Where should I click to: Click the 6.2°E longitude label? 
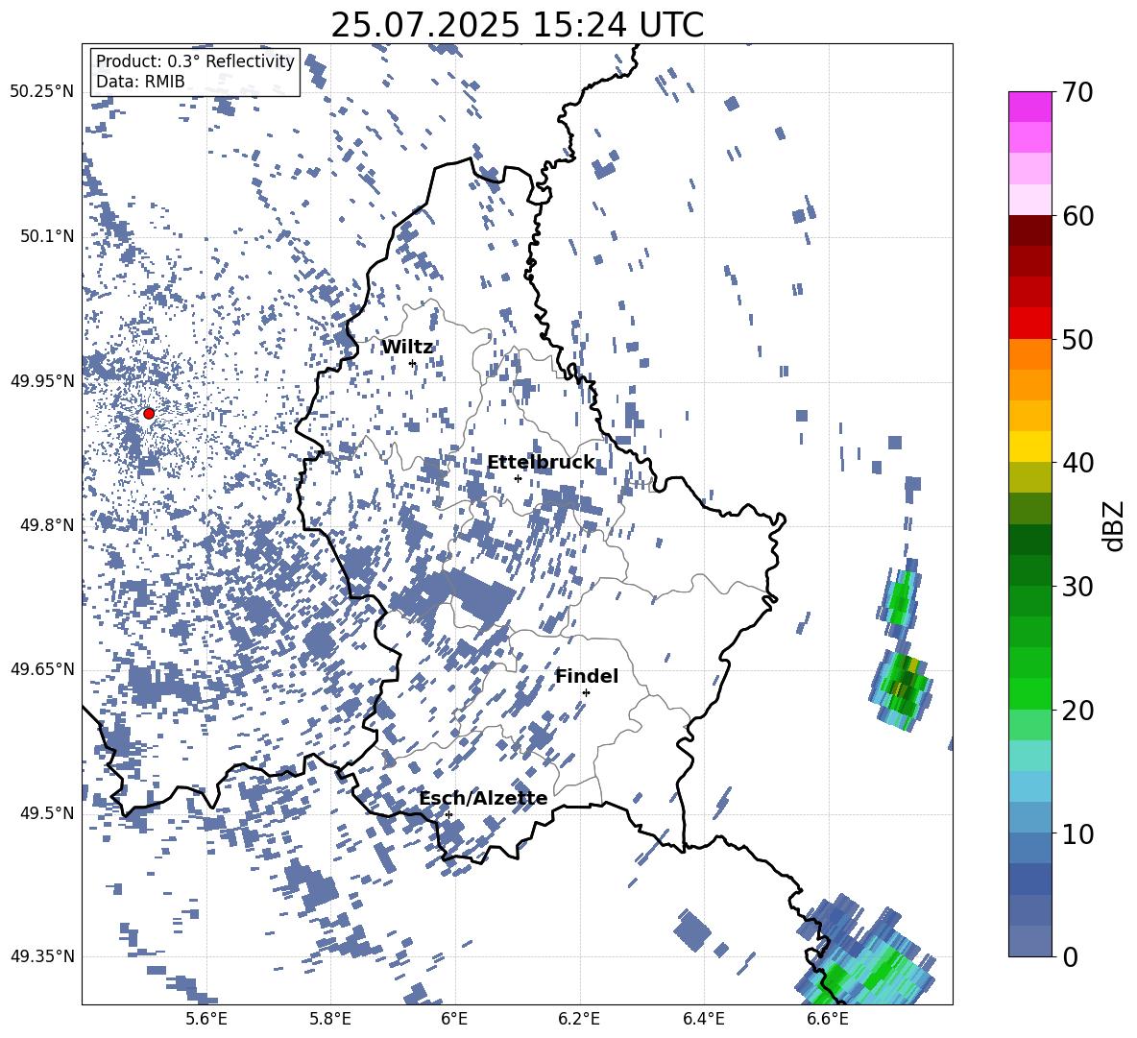(x=579, y=1019)
